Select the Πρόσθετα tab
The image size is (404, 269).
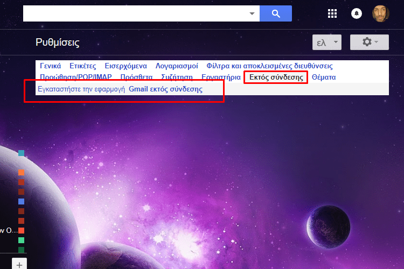coord(136,77)
